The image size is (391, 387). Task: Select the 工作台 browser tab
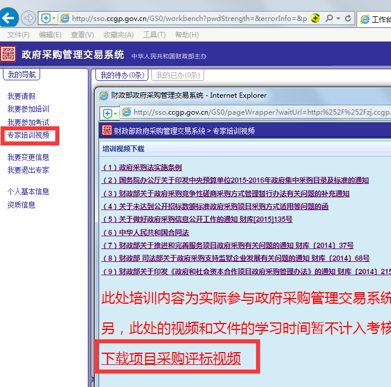[x=375, y=19]
